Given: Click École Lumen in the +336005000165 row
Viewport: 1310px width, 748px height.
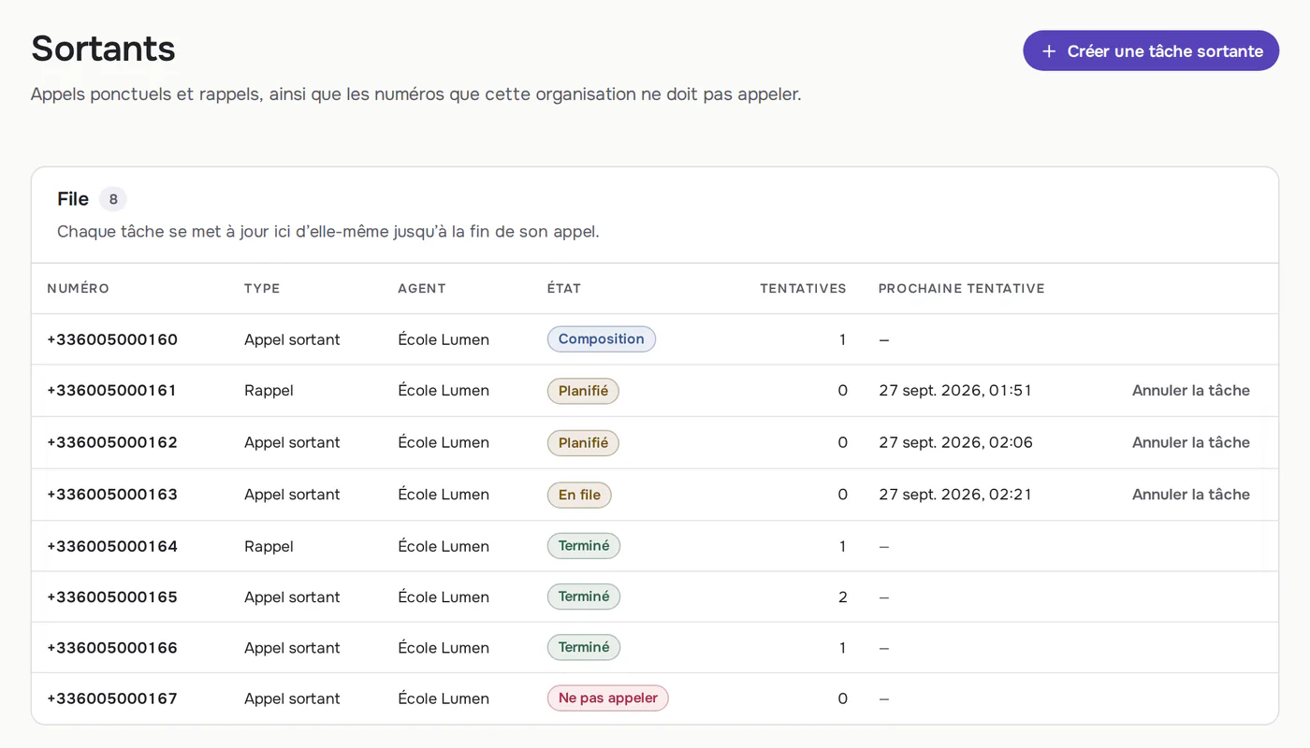Looking at the screenshot, I should (x=444, y=597).
